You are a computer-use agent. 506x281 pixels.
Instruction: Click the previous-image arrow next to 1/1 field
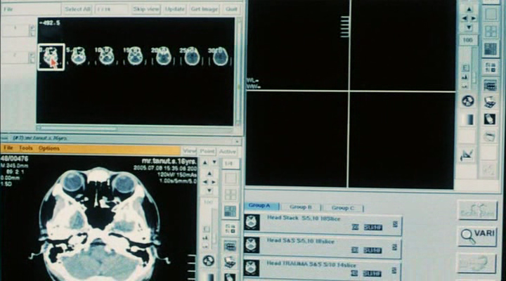click(205, 162)
